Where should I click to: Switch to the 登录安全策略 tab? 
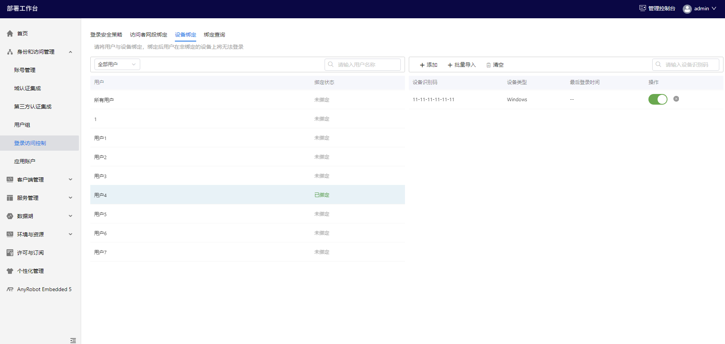click(x=106, y=35)
